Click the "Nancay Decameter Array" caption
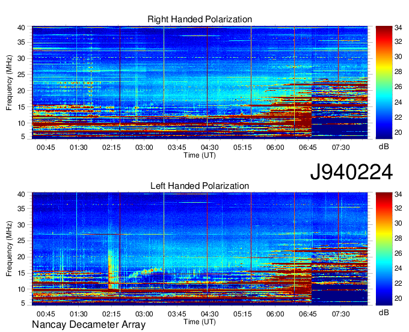Screen dimensions: 409x332 (x=88, y=325)
